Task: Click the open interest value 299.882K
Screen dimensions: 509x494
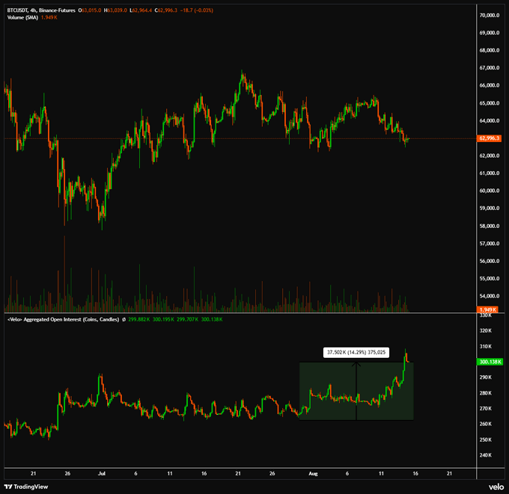Action: pyautogui.click(x=139, y=320)
